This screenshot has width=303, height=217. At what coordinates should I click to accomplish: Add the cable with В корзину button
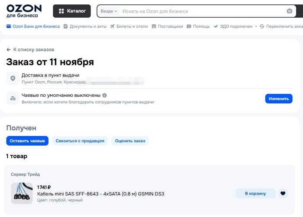pyautogui.click(x=255, y=193)
